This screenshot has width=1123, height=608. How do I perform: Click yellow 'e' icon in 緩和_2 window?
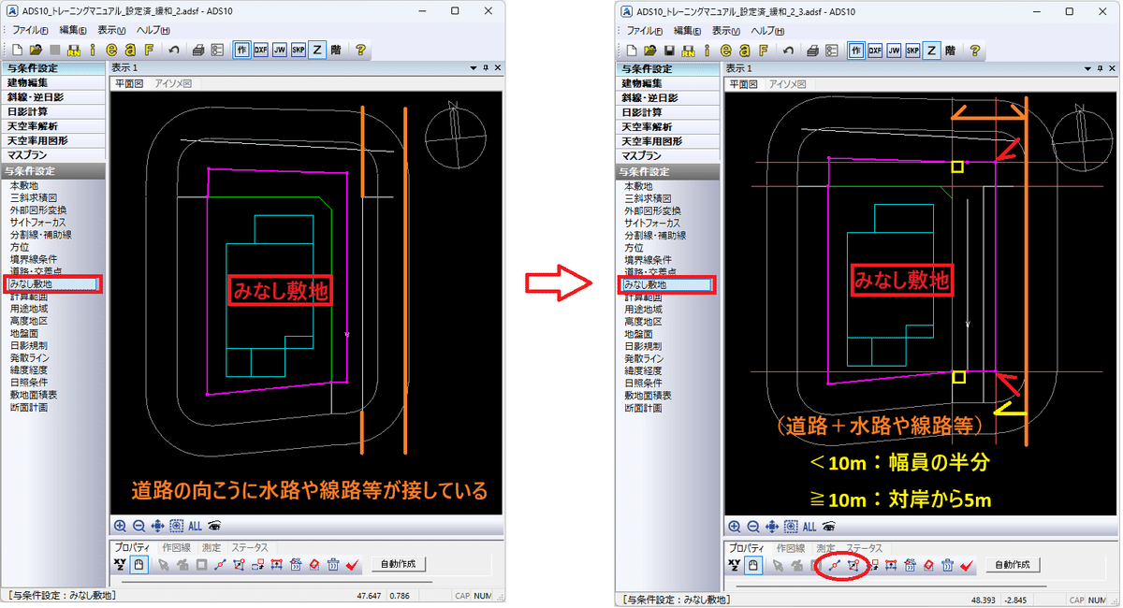pos(110,50)
